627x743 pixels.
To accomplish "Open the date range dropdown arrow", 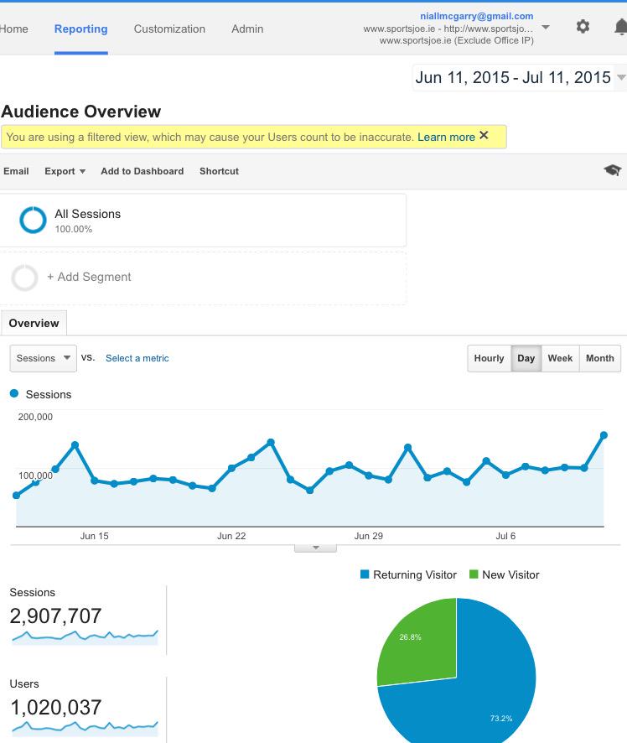I will (x=621, y=77).
